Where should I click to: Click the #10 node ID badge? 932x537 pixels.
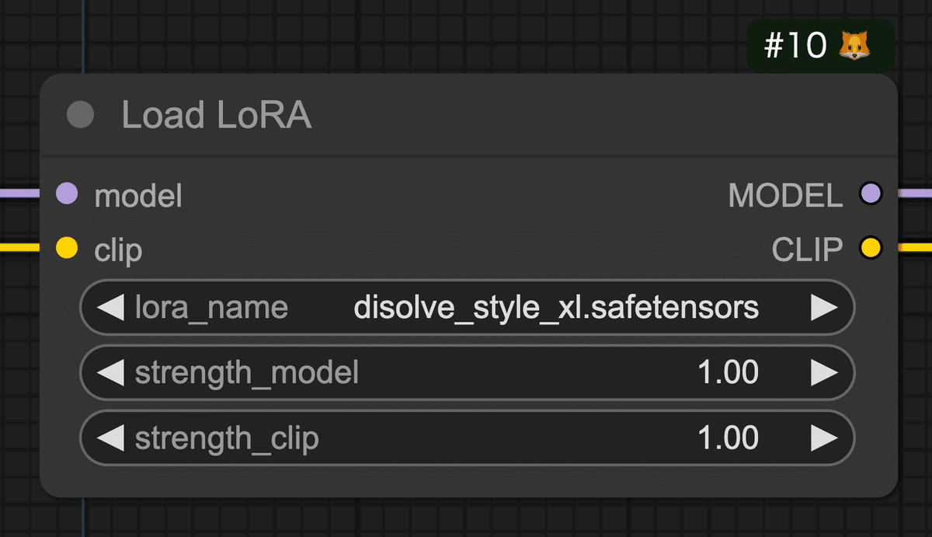pos(795,47)
